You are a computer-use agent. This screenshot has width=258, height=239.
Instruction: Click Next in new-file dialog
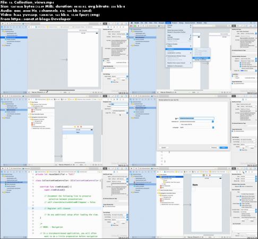pyautogui.click(x=223, y=148)
